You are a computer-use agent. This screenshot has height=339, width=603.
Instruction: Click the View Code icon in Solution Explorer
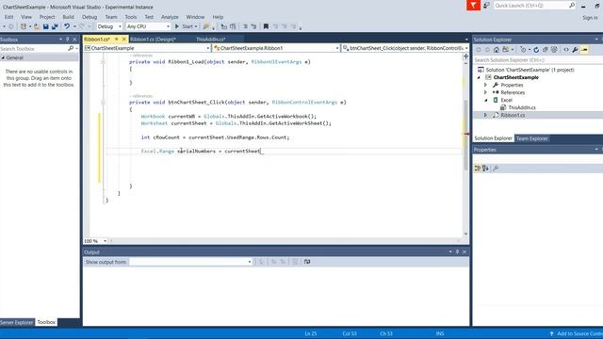pyautogui.click(x=566, y=50)
